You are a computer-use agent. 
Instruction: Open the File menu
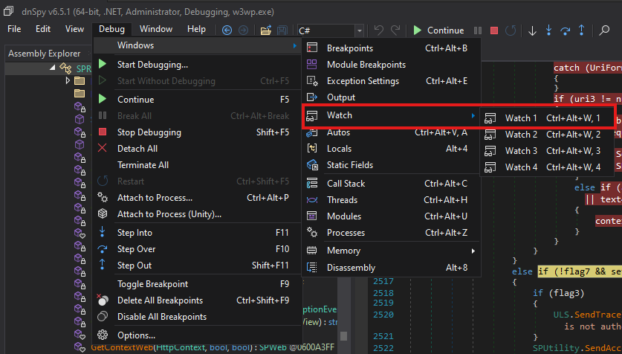(x=14, y=29)
